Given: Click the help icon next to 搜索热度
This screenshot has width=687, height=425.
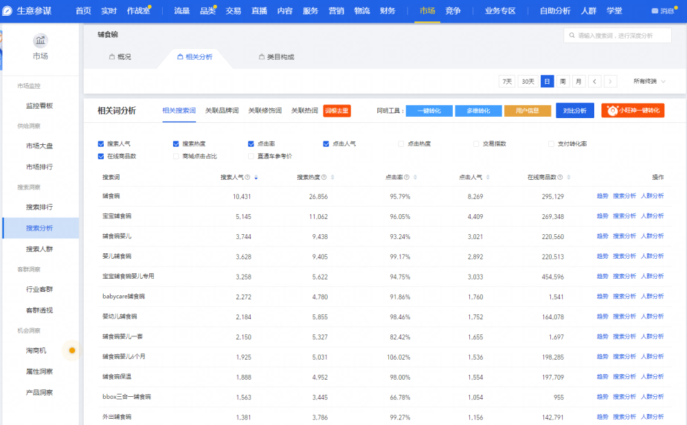Looking at the screenshot, I should coord(324,177).
